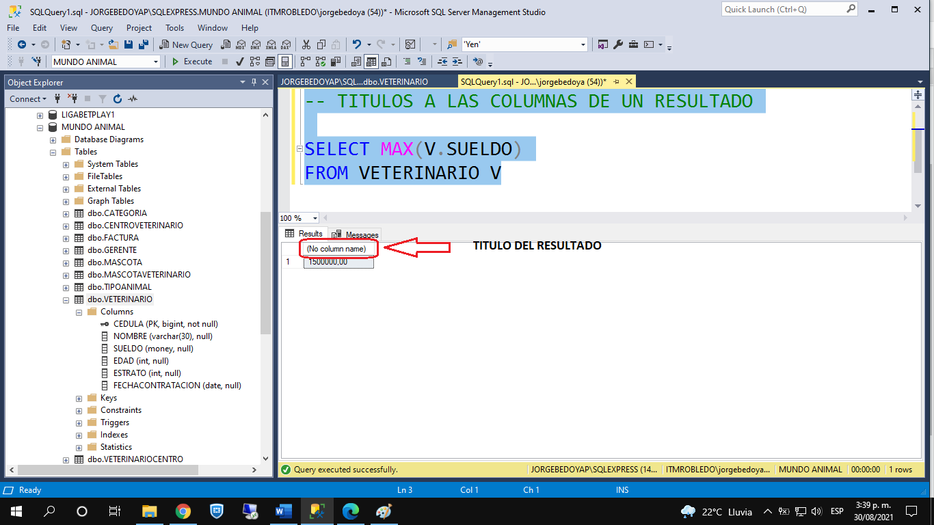Viewport: 934px width, 525px height.
Task: Toggle Include Live Query Statistics
Action: click(321, 62)
